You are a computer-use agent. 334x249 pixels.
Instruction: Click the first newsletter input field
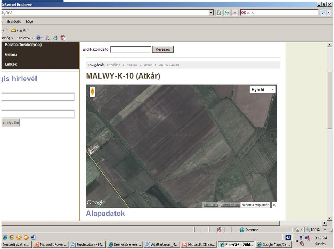(38, 97)
